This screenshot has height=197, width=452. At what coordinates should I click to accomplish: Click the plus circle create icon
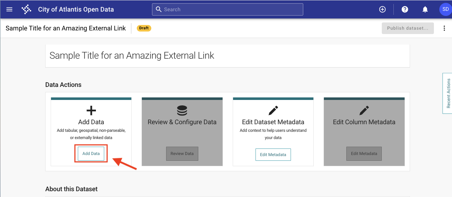[x=382, y=9]
